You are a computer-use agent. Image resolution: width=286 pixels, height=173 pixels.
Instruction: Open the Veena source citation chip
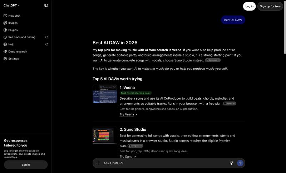click(230, 103)
